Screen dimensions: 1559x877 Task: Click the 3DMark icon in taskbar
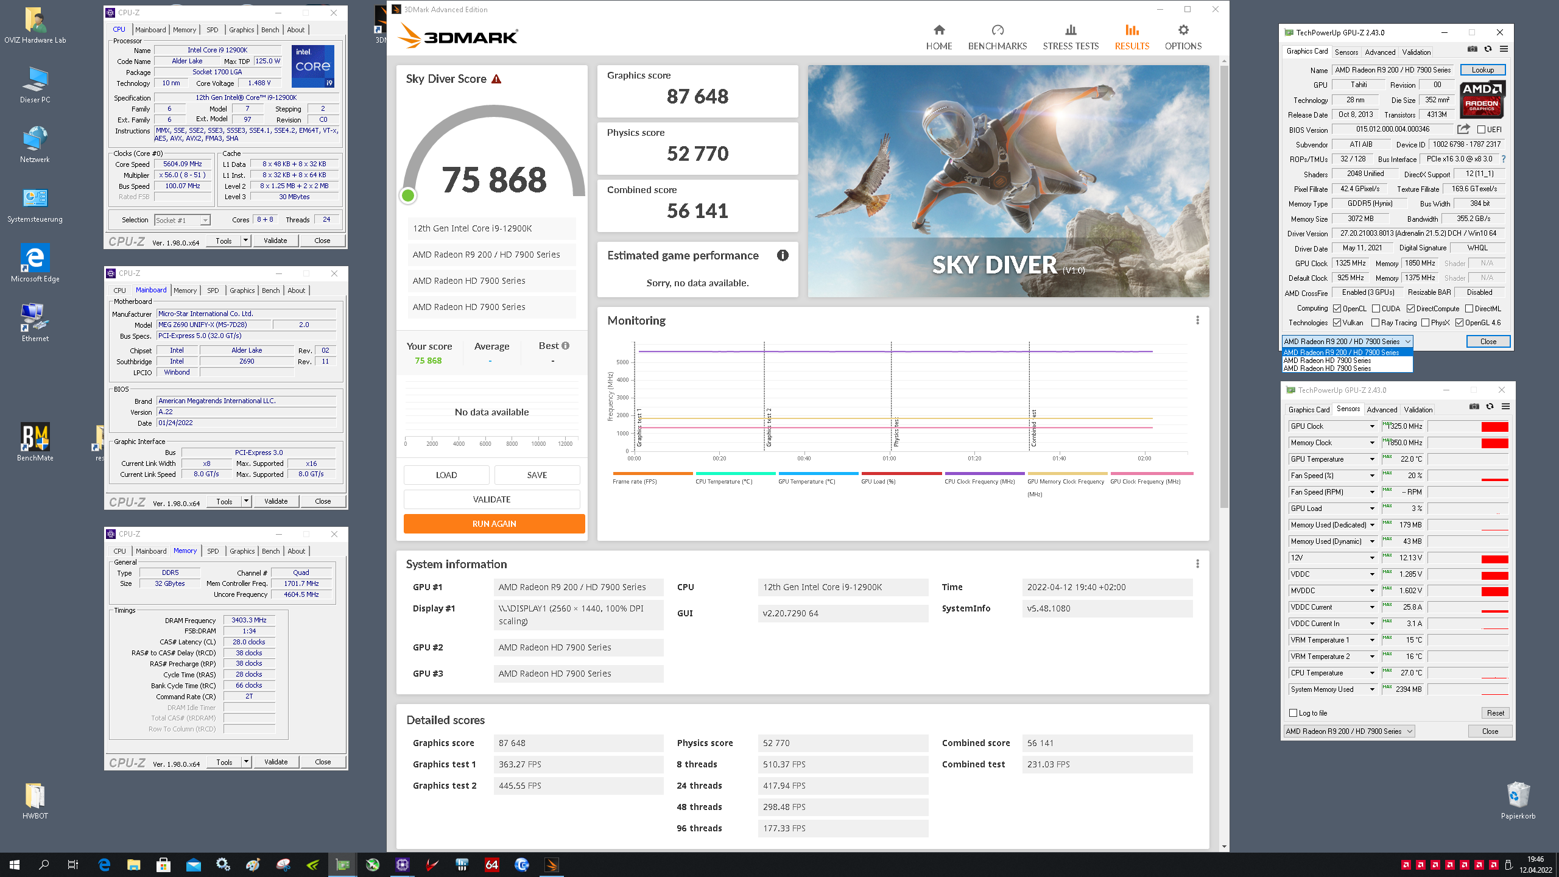[x=551, y=864]
